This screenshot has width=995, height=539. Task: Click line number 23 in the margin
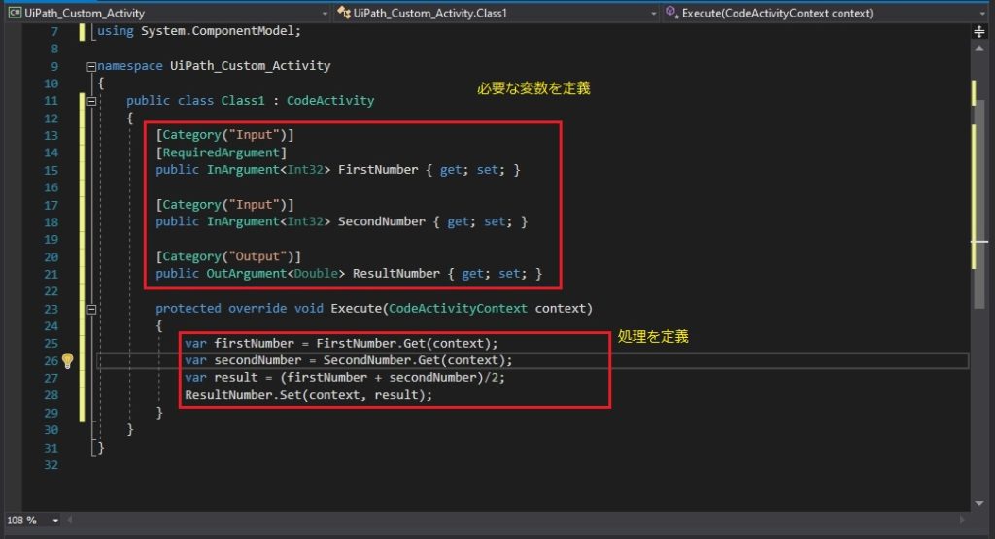(x=51, y=309)
